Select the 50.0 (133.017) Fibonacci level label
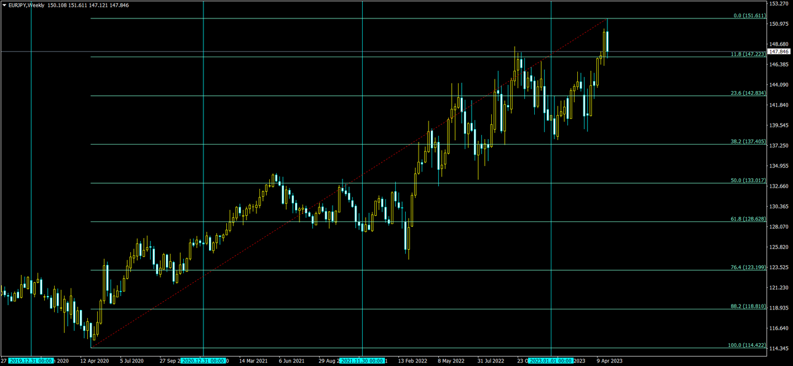 coord(748,180)
